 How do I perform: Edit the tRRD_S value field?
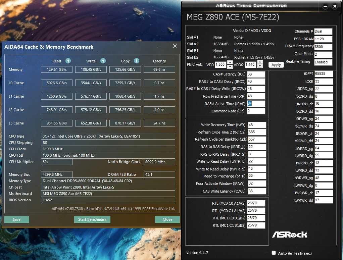point(257,154)
